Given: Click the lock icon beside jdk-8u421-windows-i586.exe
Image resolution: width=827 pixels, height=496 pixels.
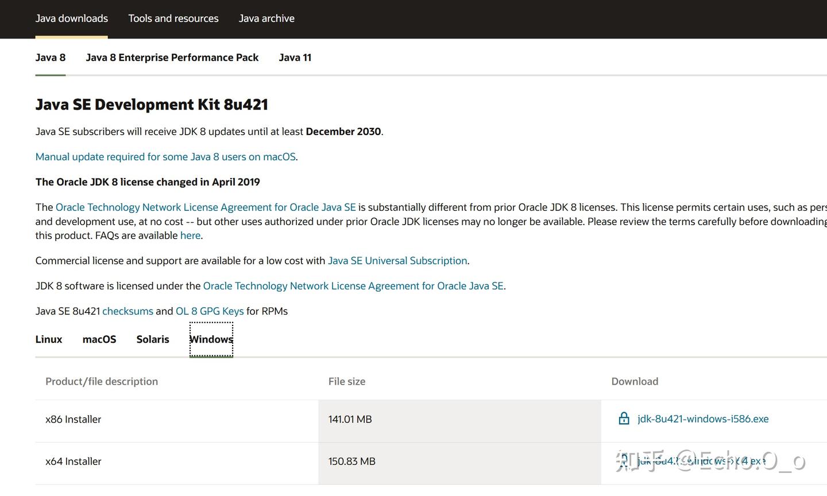Looking at the screenshot, I should coord(624,418).
